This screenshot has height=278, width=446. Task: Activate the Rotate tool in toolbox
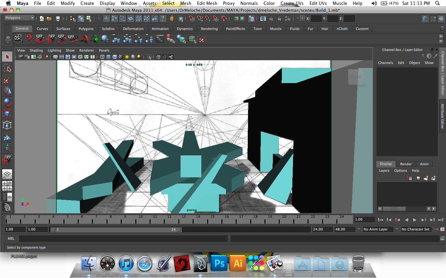[7, 102]
